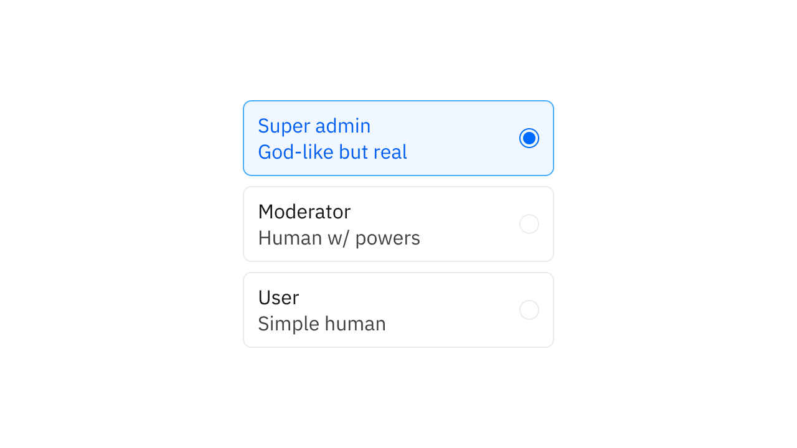
Task: Click the 'Simple human' description
Action: pos(322,324)
